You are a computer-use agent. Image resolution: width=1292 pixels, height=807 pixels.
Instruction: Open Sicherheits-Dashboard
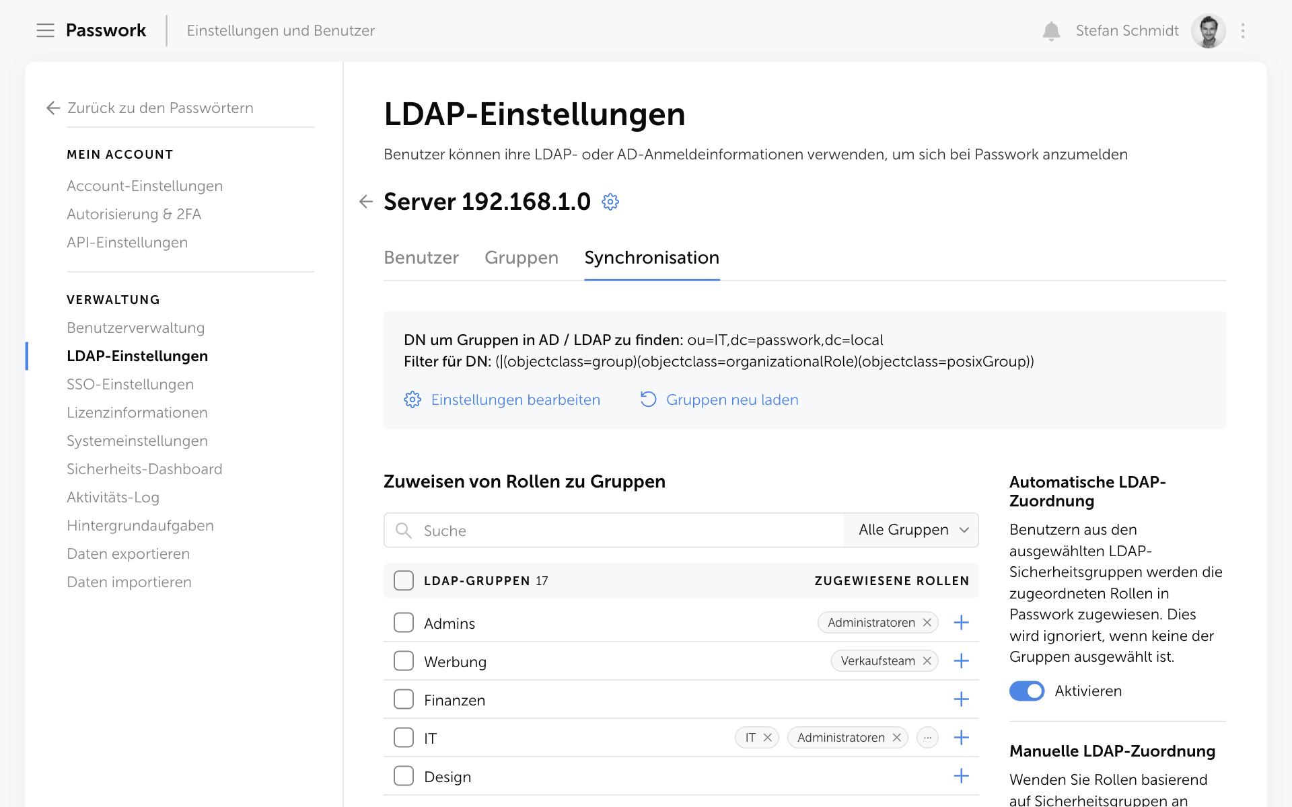(x=145, y=469)
